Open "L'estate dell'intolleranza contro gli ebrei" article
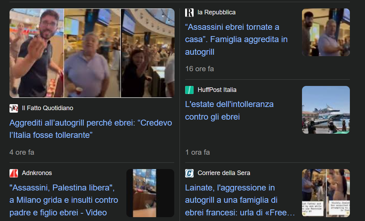The width and height of the screenshot is (365, 221). tap(229, 110)
